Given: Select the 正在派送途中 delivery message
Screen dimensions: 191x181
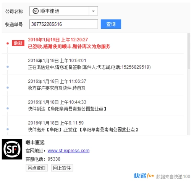Looking at the screenshot, I should [x=89, y=67].
